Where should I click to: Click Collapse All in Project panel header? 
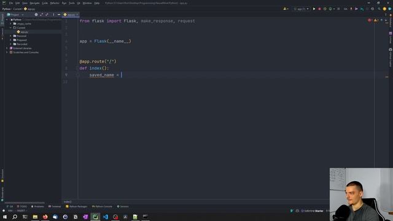[47, 15]
